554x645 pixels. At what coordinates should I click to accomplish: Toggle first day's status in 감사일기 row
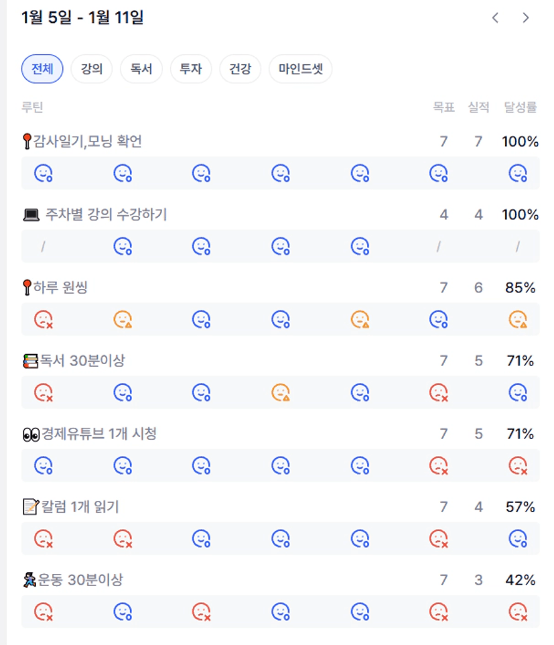tap(44, 174)
